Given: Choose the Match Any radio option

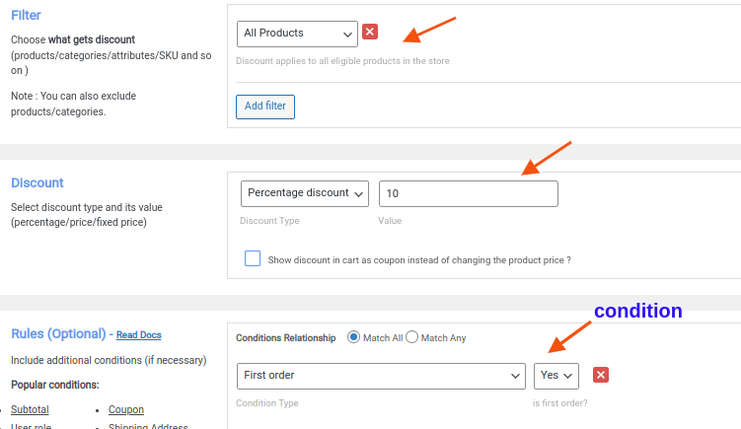Looking at the screenshot, I should (412, 337).
